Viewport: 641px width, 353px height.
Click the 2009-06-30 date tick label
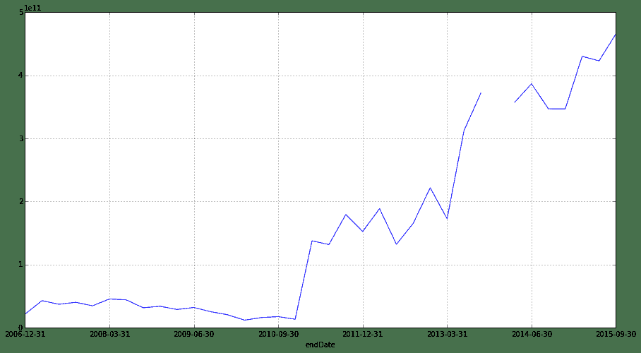[194, 335]
